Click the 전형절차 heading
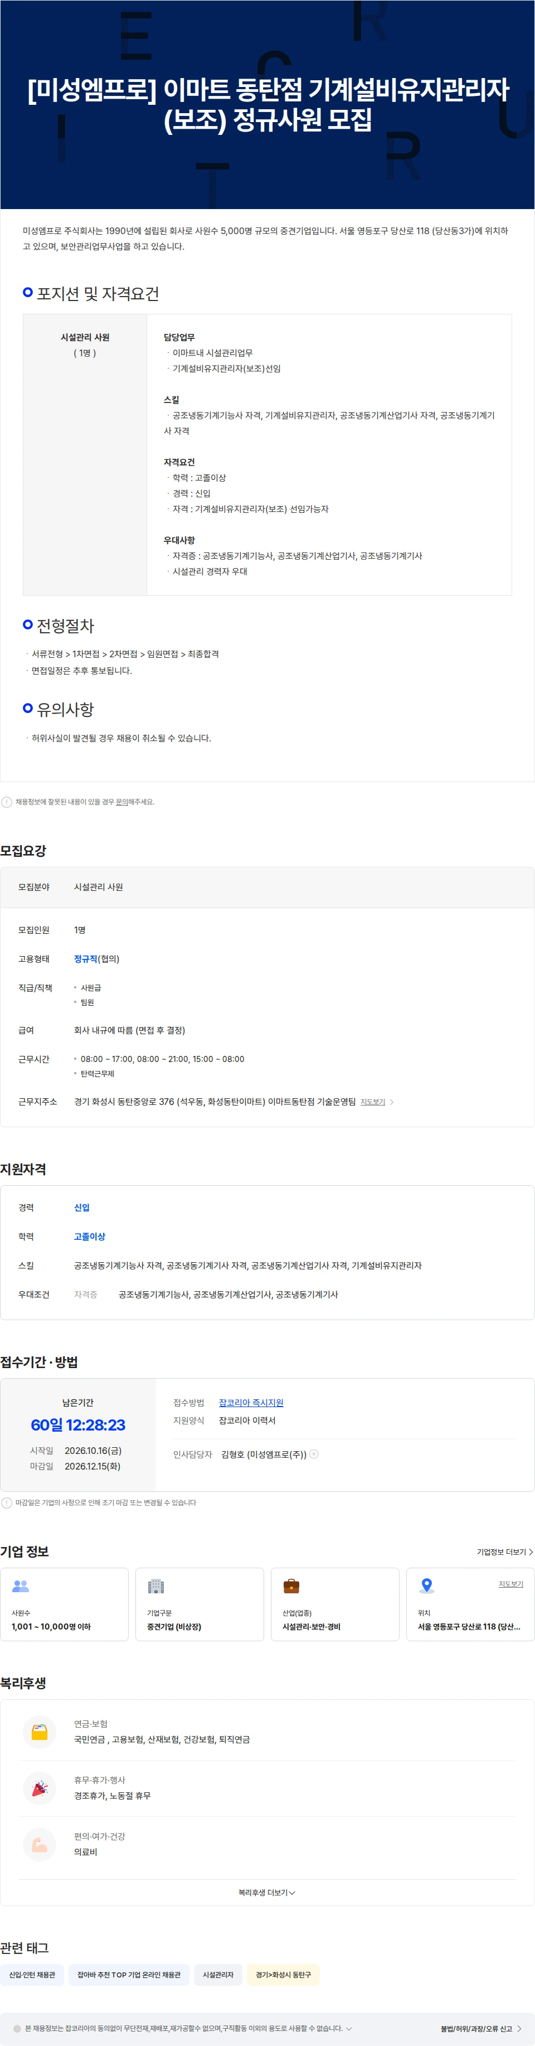The width and height of the screenshot is (535, 2046). (x=65, y=626)
